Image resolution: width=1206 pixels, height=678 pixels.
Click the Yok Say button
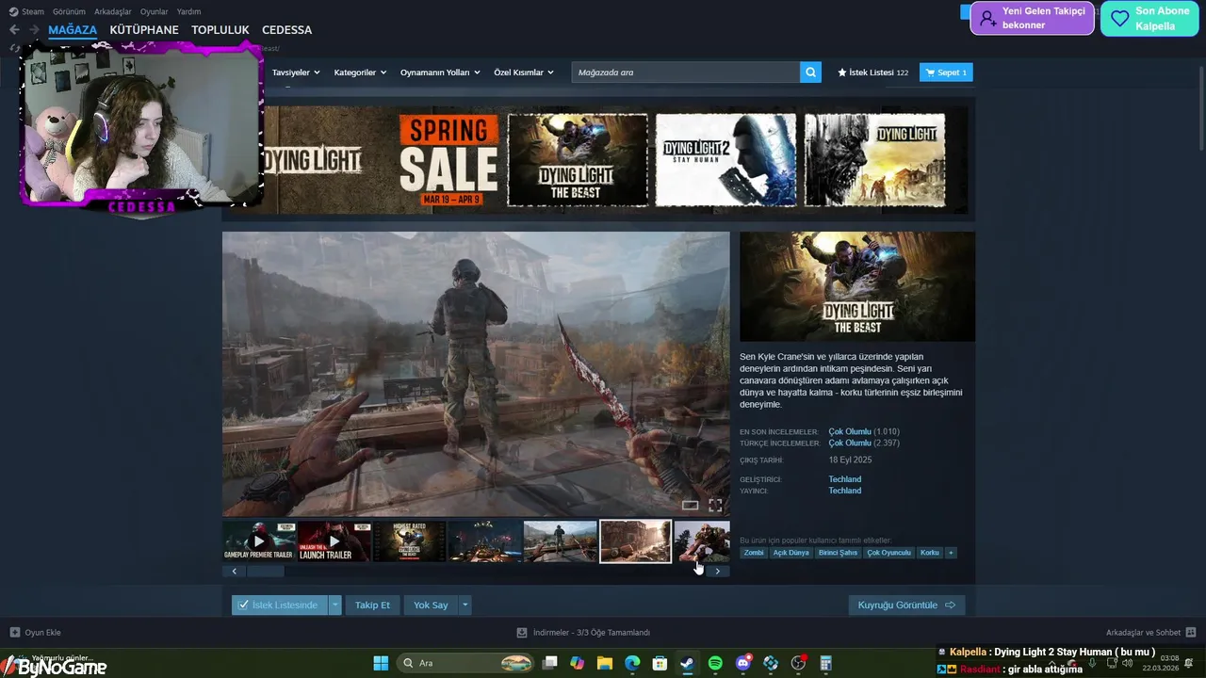tap(431, 605)
